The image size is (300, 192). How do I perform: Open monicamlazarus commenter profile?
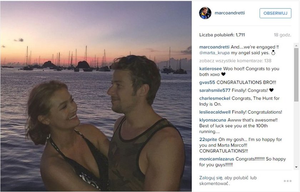216,159
